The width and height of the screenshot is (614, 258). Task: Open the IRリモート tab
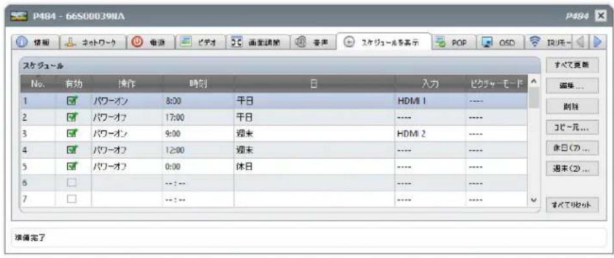(550, 42)
